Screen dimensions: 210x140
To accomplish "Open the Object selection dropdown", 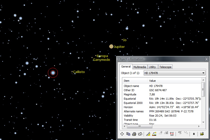I will pos(204,73).
